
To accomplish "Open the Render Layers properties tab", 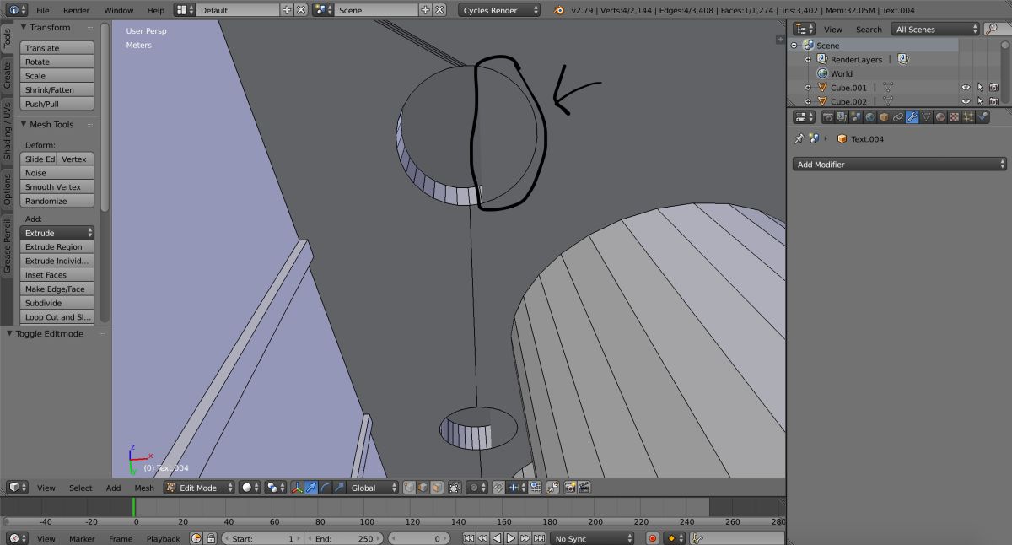I will [x=841, y=117].
